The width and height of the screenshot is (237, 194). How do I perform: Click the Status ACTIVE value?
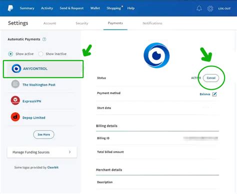pyautogui.click(x=196, y=78)
